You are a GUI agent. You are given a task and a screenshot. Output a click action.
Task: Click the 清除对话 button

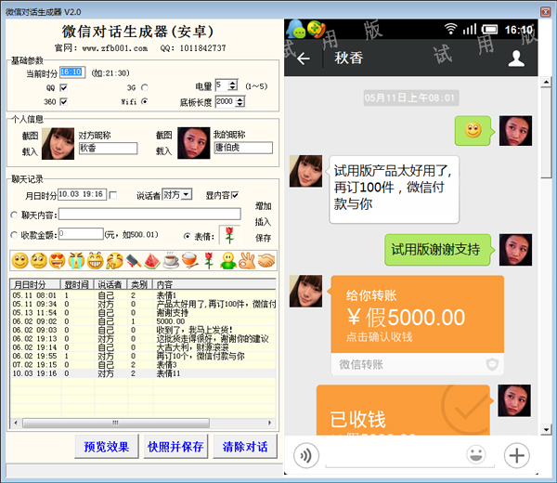pyautogui.click(x=244, y=446)
